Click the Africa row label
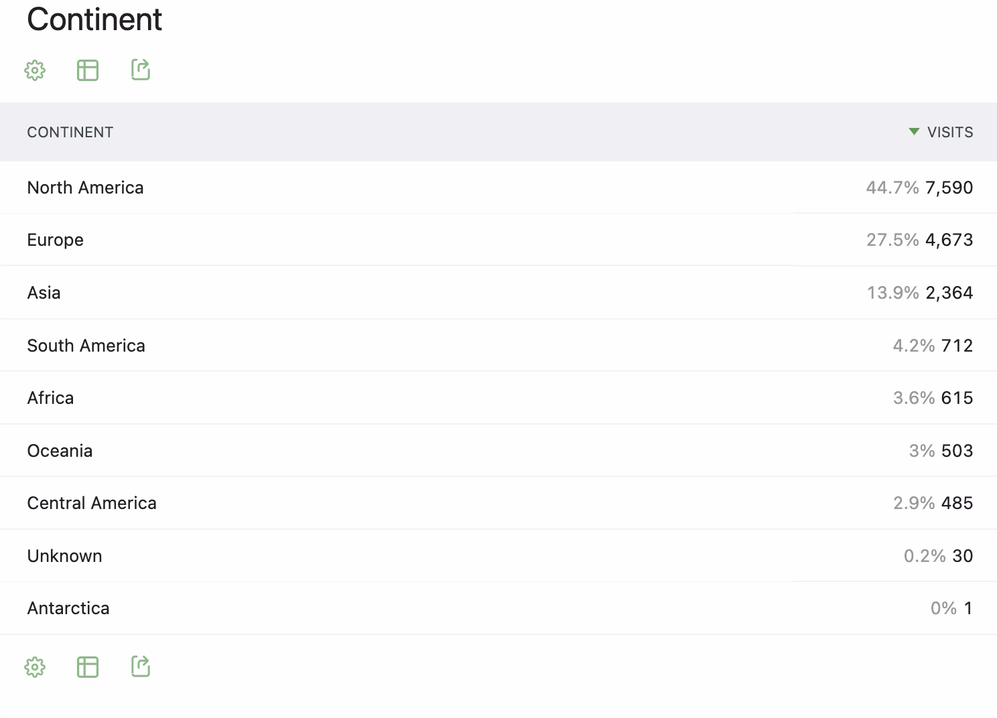Viewport: 997px width, 718px height. pyautogui.click(x=51, y=398)
